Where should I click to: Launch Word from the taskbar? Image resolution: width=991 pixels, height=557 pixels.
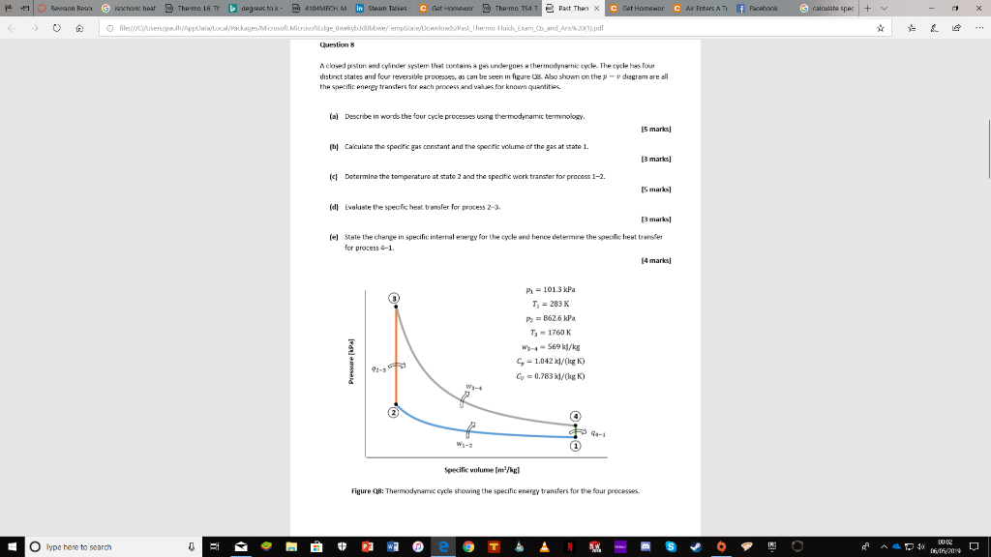click(x=392, y=546)
